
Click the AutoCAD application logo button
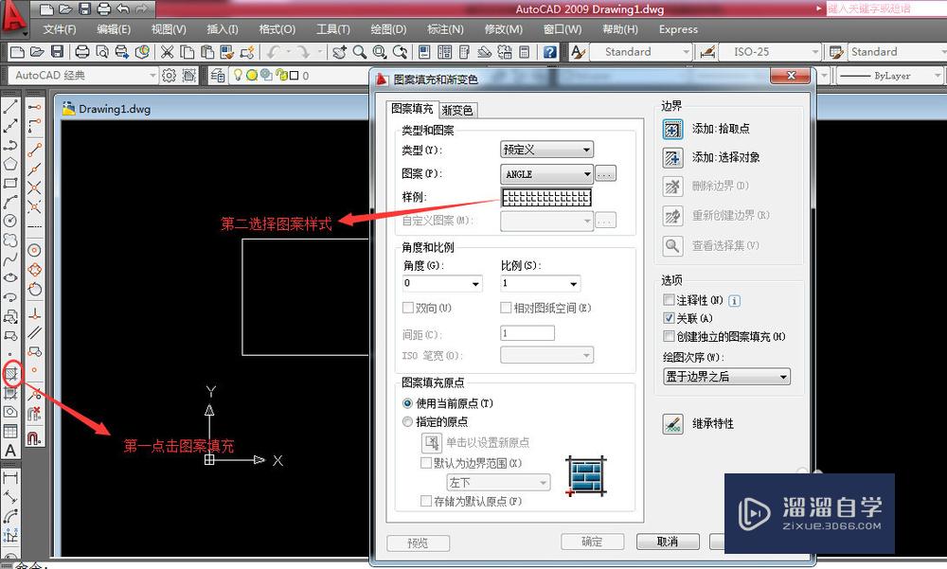[14, 17]
